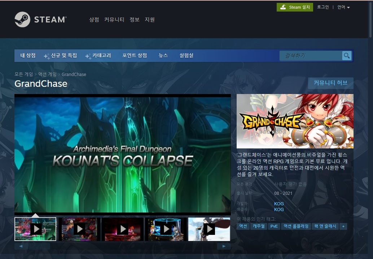Image resolution: width=373 pixels, height=259 pixels.
Task: Click the GrandChase breadcrumb link
Action: click(x=74, y=74)
